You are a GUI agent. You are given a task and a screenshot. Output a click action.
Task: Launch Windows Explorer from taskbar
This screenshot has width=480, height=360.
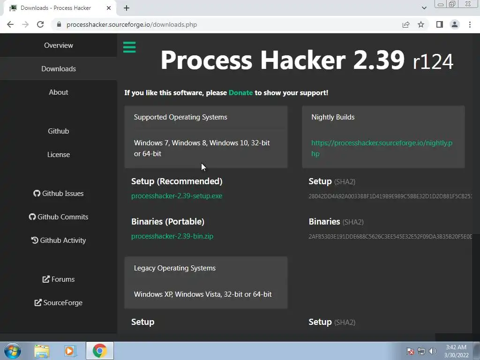click(x=42, y=351)
